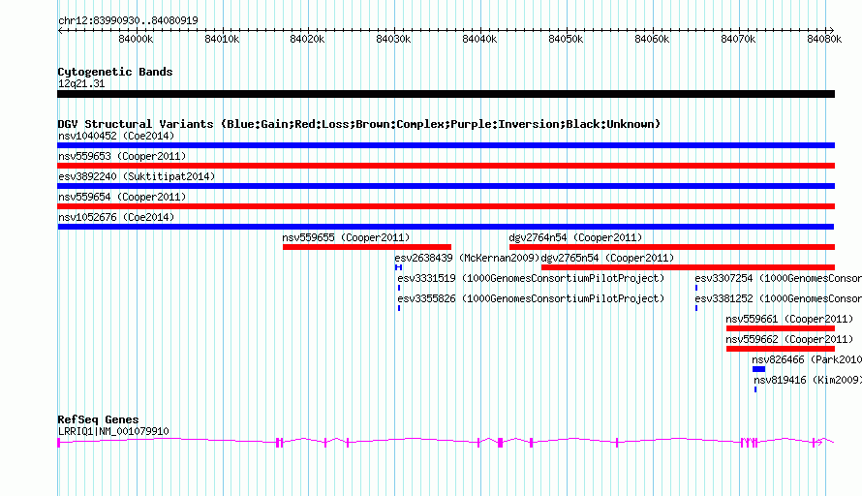Click the dgv2765n54 (Cooper2011) label
862x496 pixels.
pyautogui.click(x=607, y=258)
